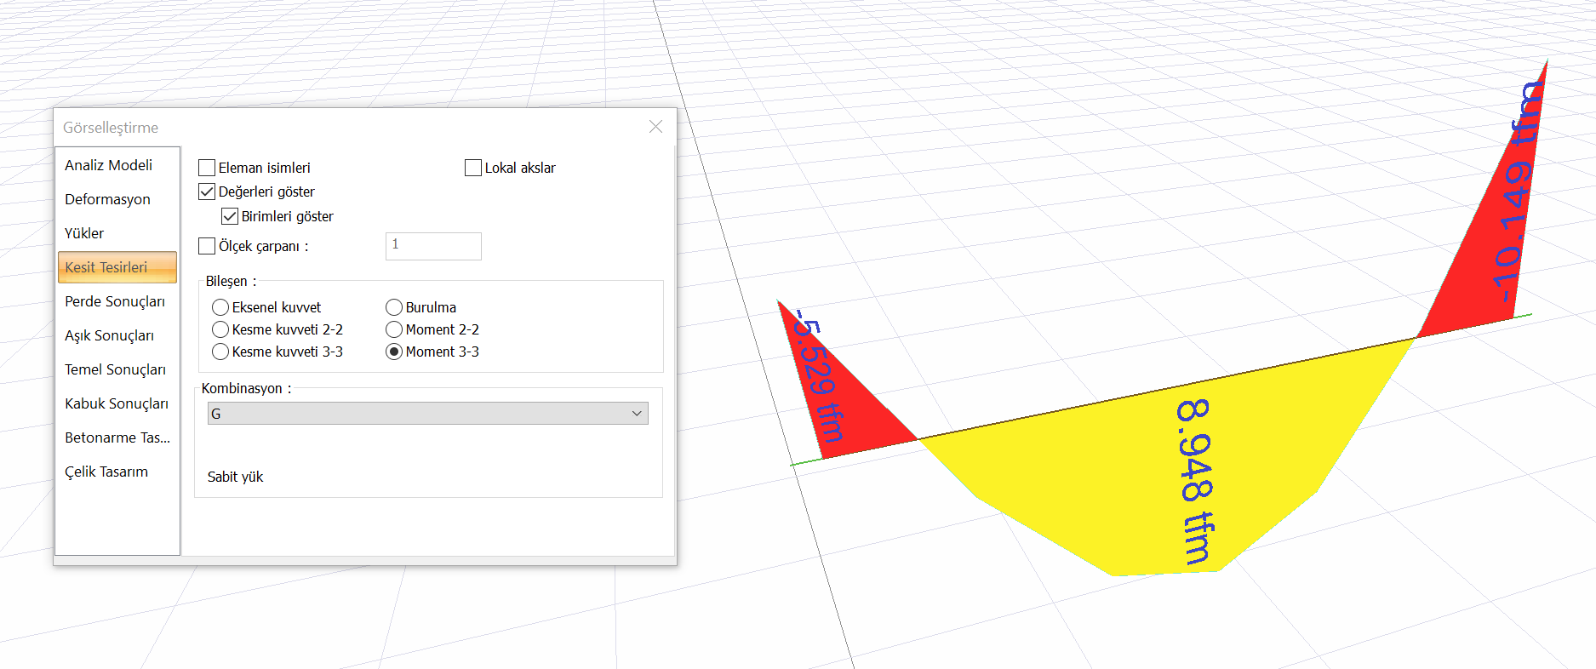Enable the Ölçek çarpanı checkbox
1596x669 pixels.
[207, 246]
